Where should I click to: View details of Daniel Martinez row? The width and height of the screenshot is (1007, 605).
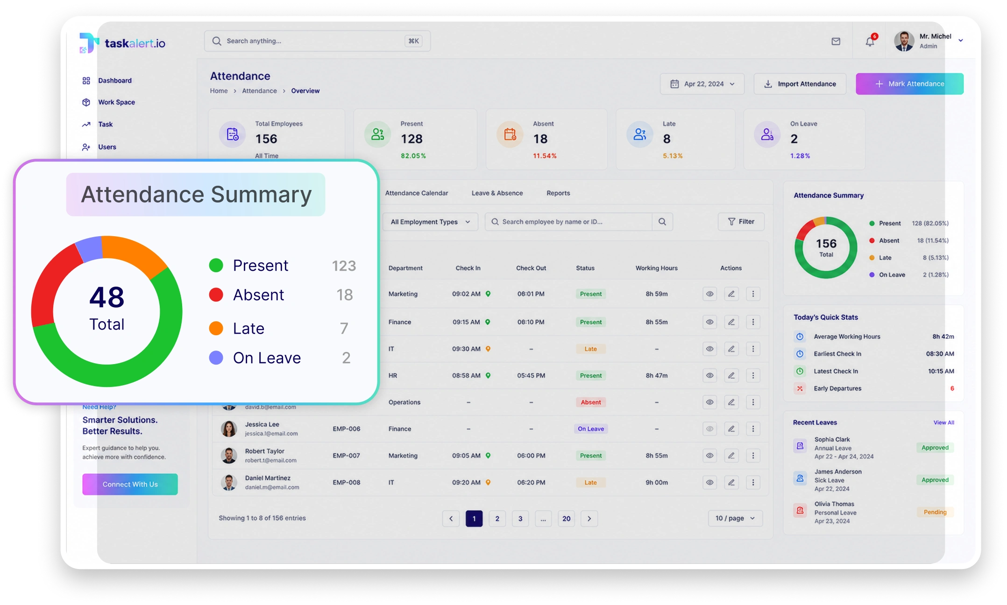pyautogui.click(x=709, y=482)
